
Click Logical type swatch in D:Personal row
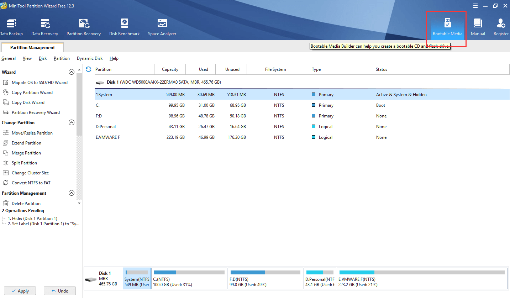(x=314, y=127)
